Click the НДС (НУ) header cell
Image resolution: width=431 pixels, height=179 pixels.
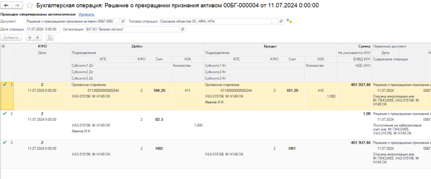pyautogui.click(x=354, y=66)
